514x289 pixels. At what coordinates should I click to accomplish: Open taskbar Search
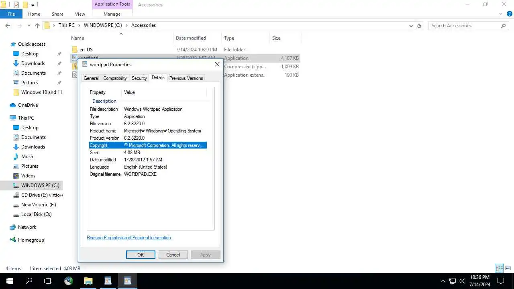point(29,281)
